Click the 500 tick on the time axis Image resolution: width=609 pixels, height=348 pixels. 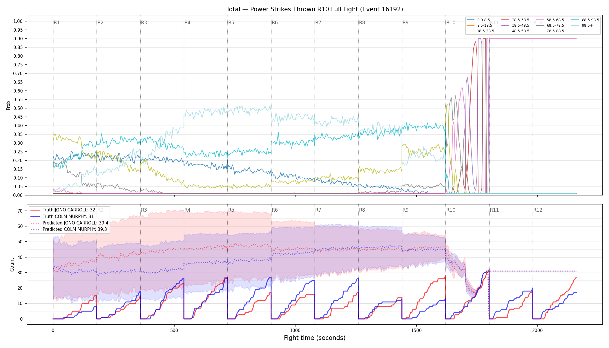point(174,330)
